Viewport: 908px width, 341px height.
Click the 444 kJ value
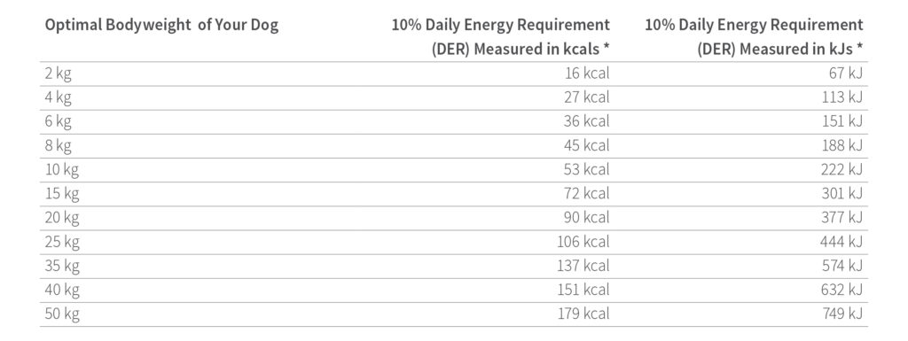click(x=841, y=242)
